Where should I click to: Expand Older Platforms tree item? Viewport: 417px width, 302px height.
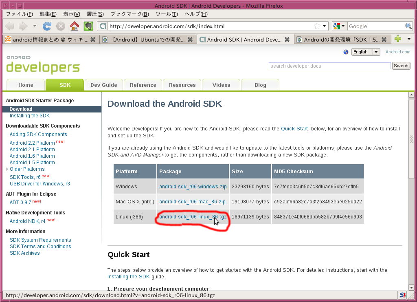coord(7,169)
